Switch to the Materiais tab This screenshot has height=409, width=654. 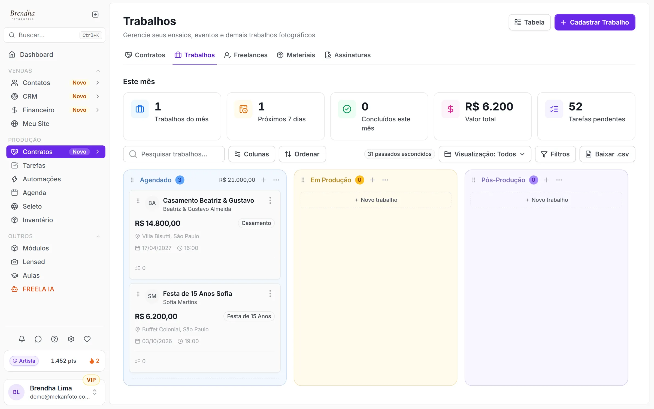coord(296,55)
